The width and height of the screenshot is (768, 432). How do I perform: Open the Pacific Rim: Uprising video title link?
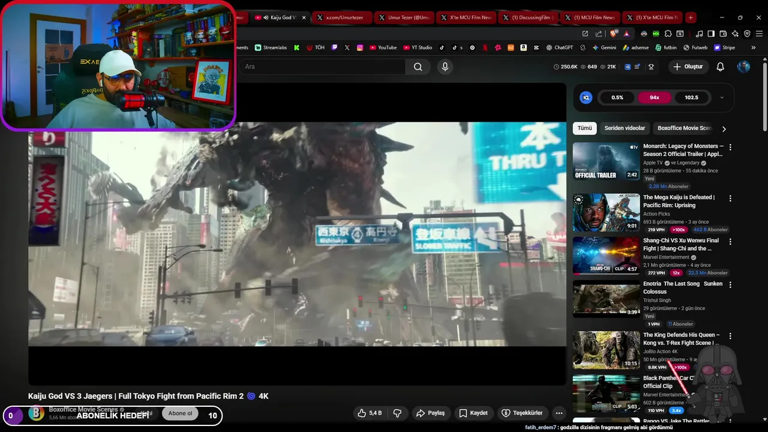(x=679, y=201)
